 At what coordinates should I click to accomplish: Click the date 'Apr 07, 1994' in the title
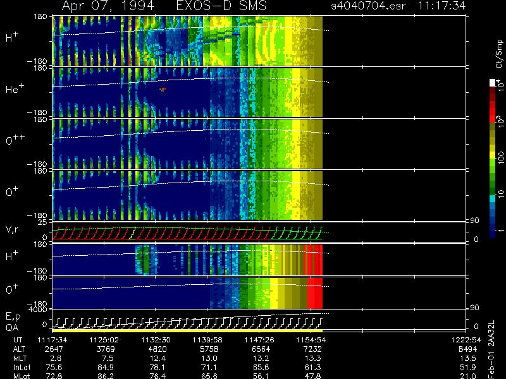(x=108, y=6)
